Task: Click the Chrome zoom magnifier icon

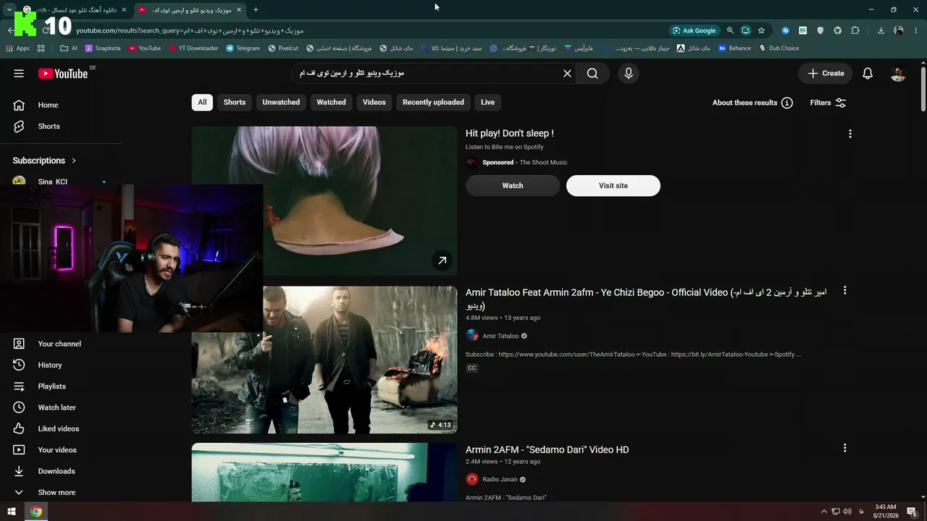Action: coord(730,30)
